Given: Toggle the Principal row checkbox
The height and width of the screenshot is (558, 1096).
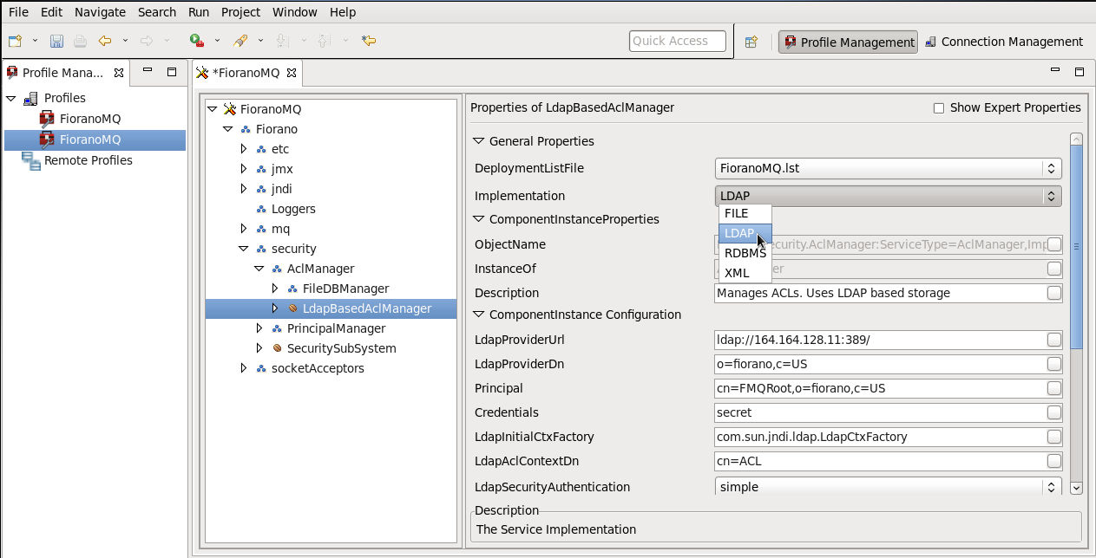Looking at the screenshot, I should [x=1054, y=388].
